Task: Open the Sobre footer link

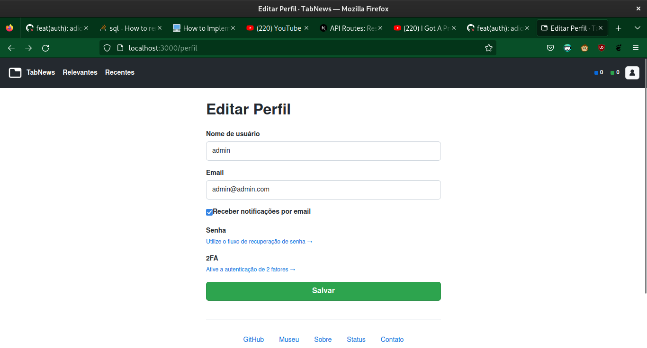Action: click(323, 339)
